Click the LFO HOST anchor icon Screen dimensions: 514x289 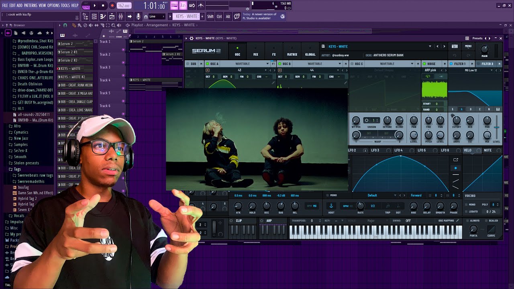331,206
